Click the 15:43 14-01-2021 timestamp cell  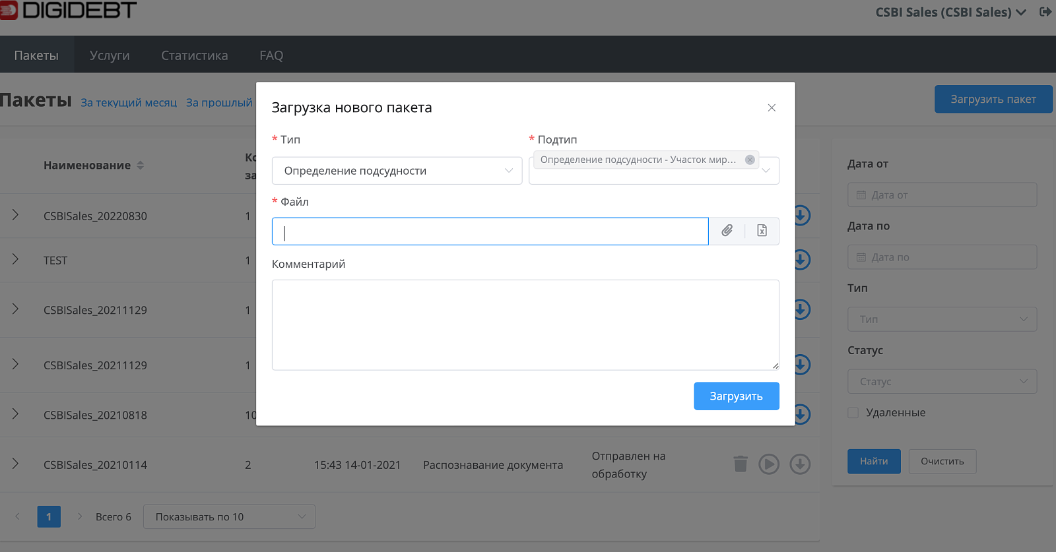pos(357,465)
